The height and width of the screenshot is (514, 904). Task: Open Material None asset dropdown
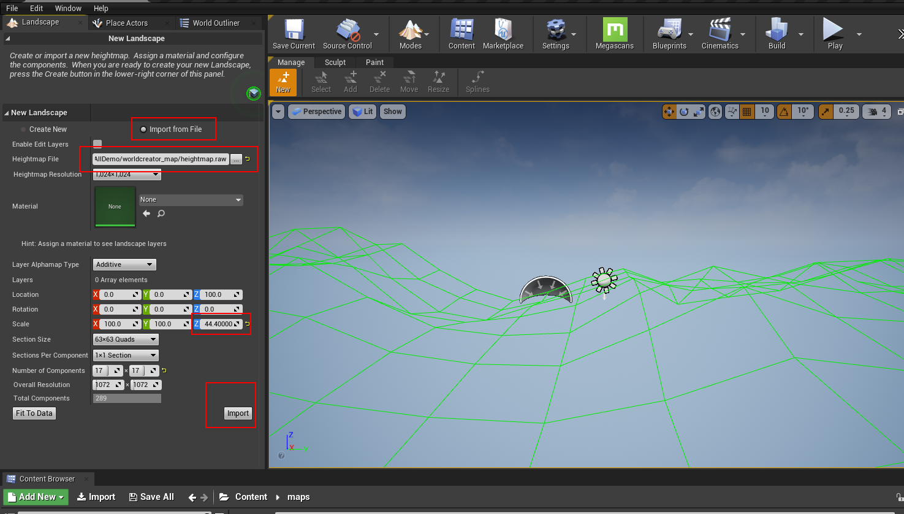pyautogui.click(x=191, y=200)
